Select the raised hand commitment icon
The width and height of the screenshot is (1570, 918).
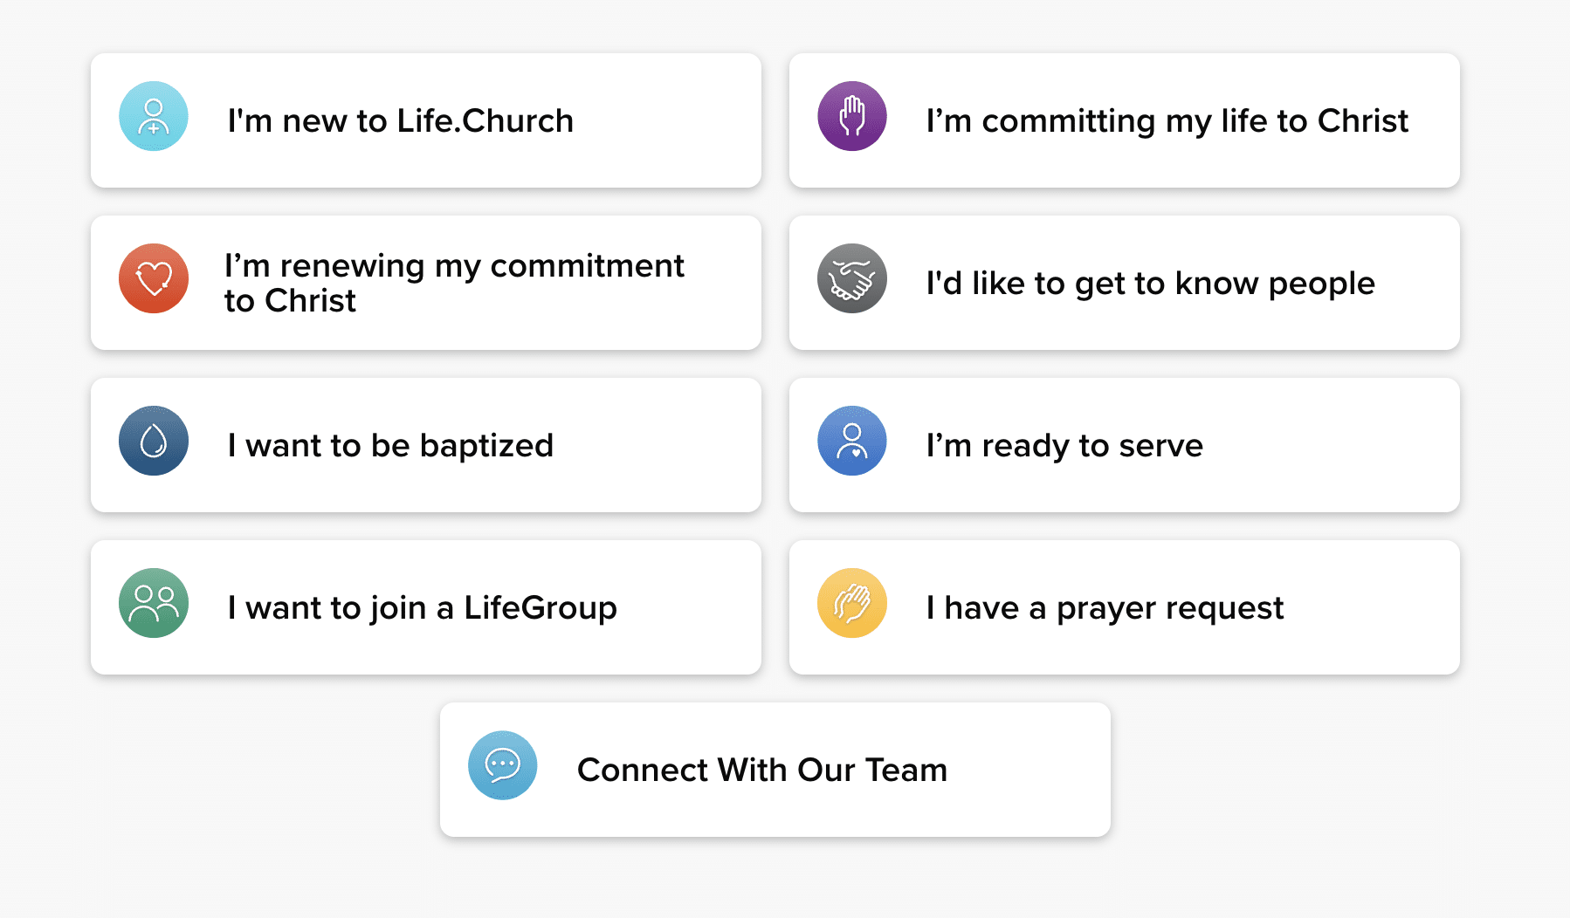851,115
